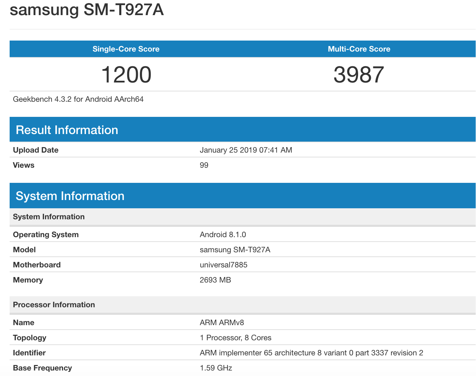Image resolution: width=476 pixels, height=376 pixels.
Task: Click the Base Frequency value 1.59 GHz
Action: coord(216,368)
